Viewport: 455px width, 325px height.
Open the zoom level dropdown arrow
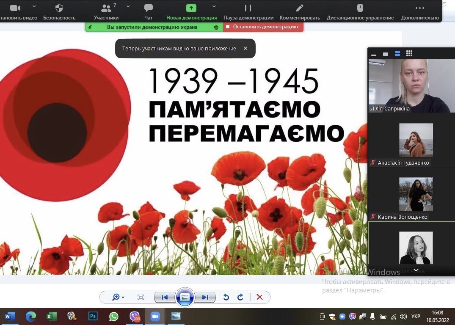coord(123,297)
